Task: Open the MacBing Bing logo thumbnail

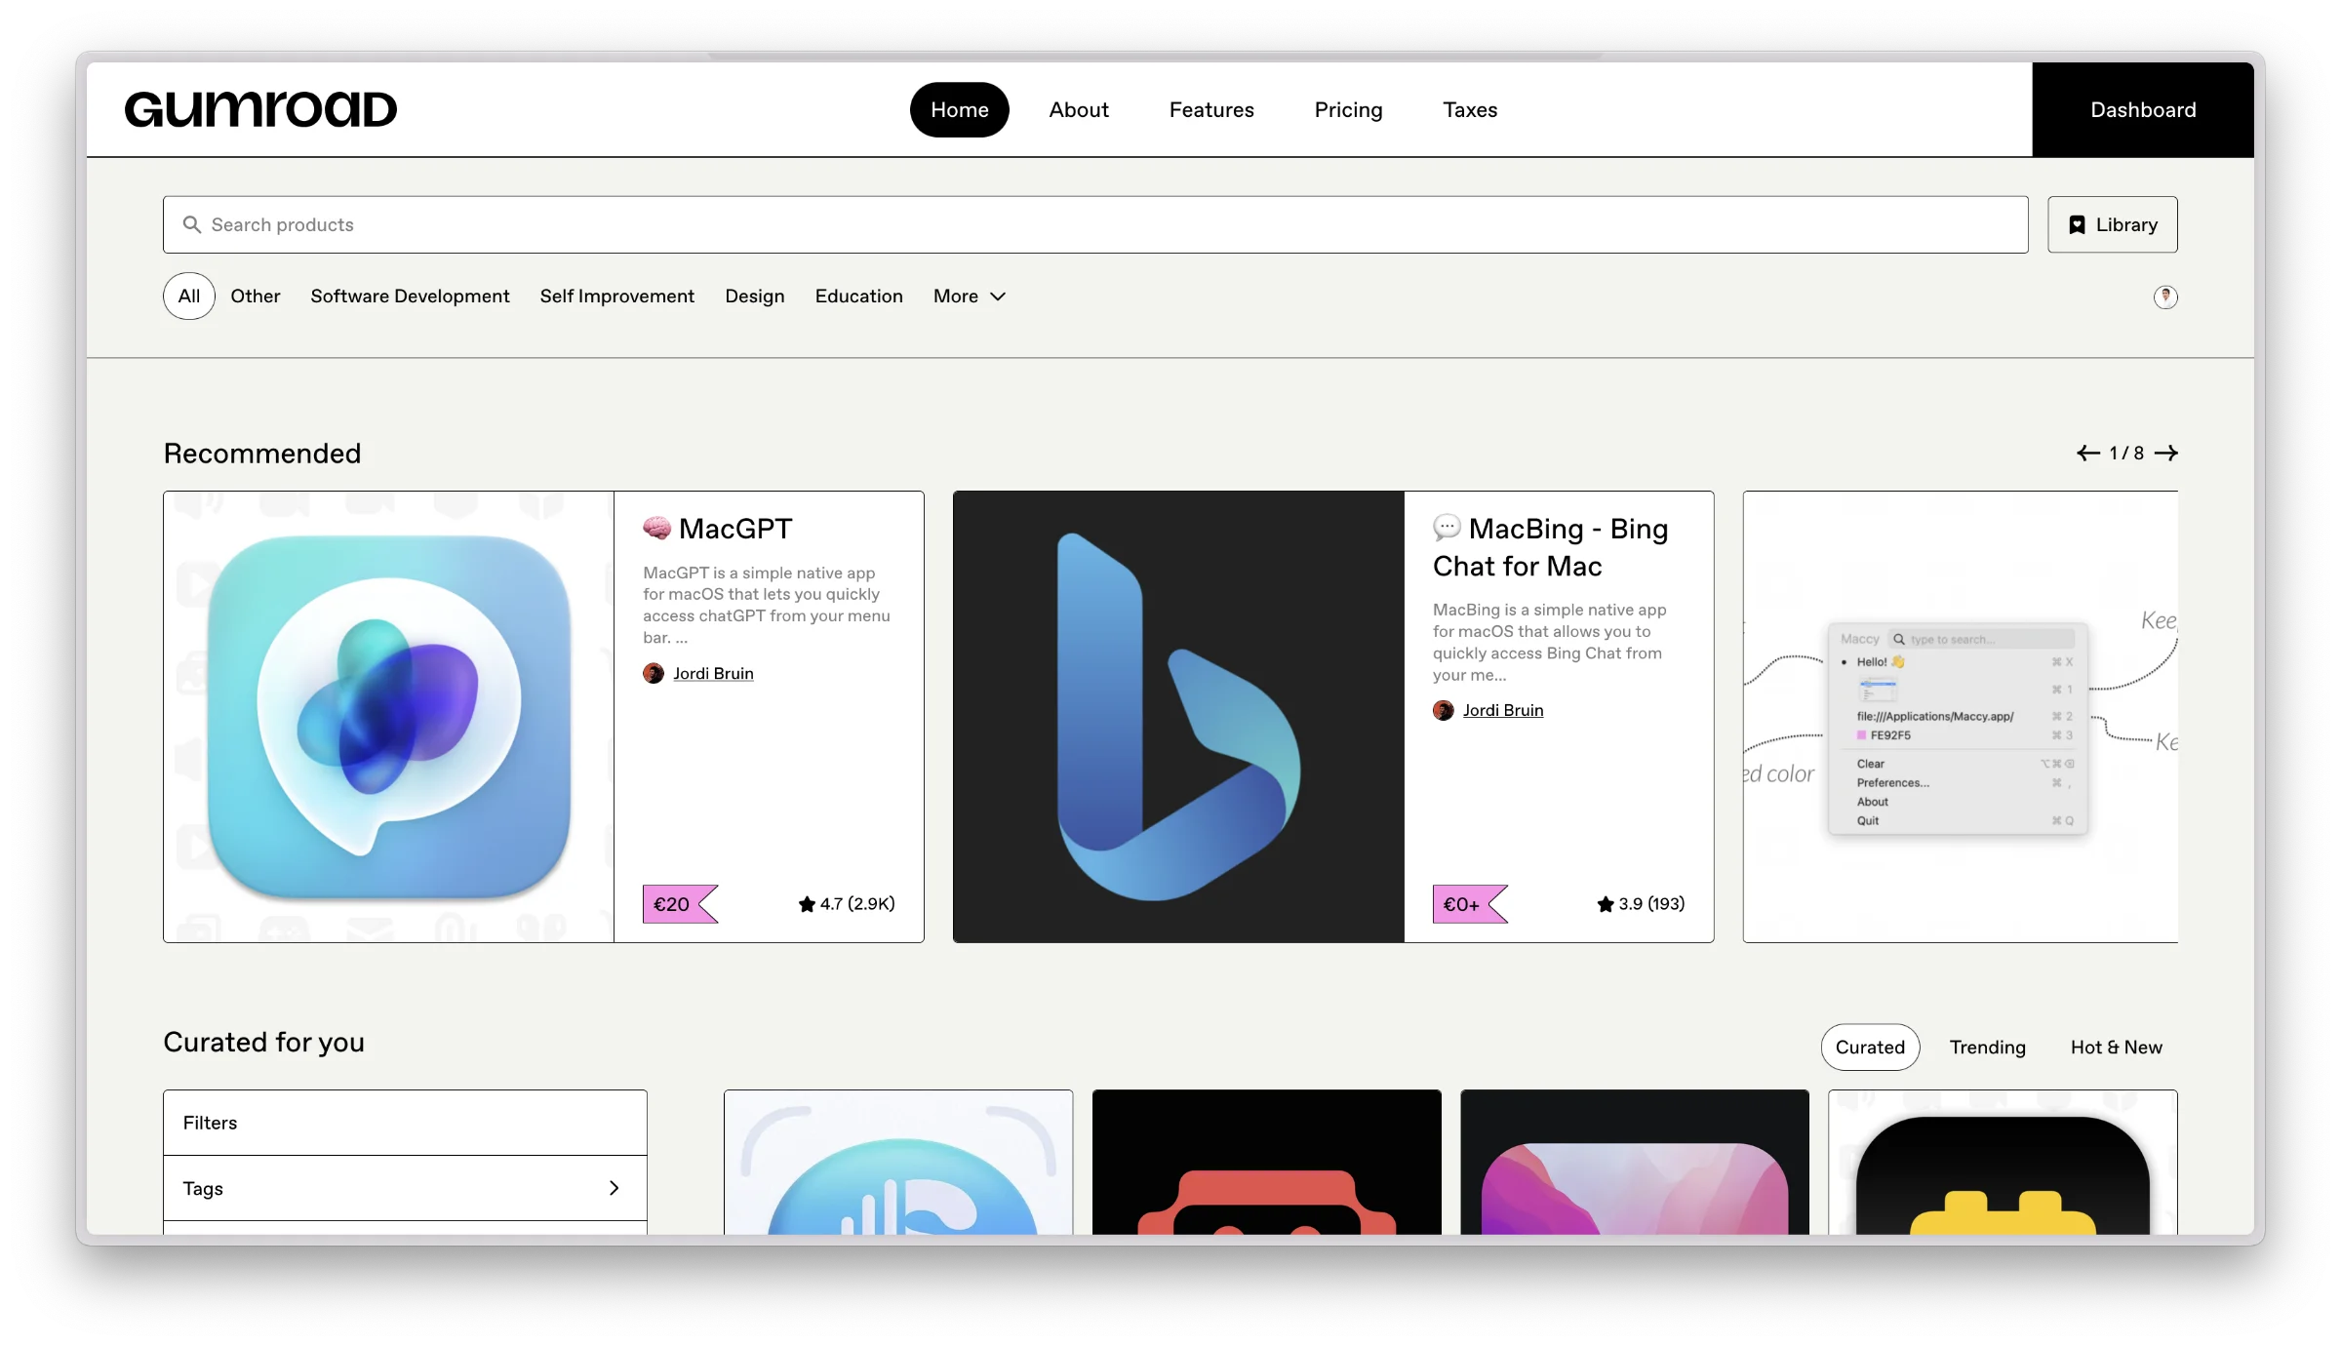Action: tap(1178, 717)
